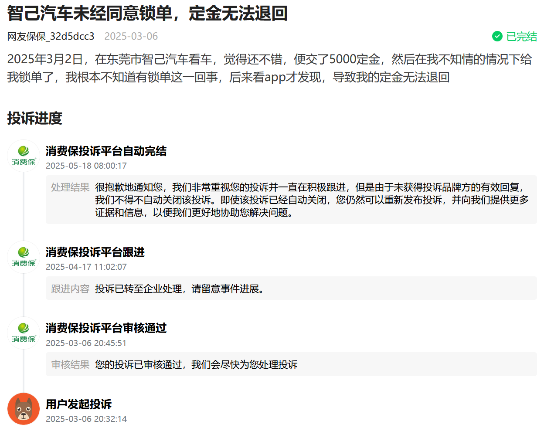Click heading 消费保投诉平台审核通过
This screenshot has width=544, height=438.
click(106, 328)
